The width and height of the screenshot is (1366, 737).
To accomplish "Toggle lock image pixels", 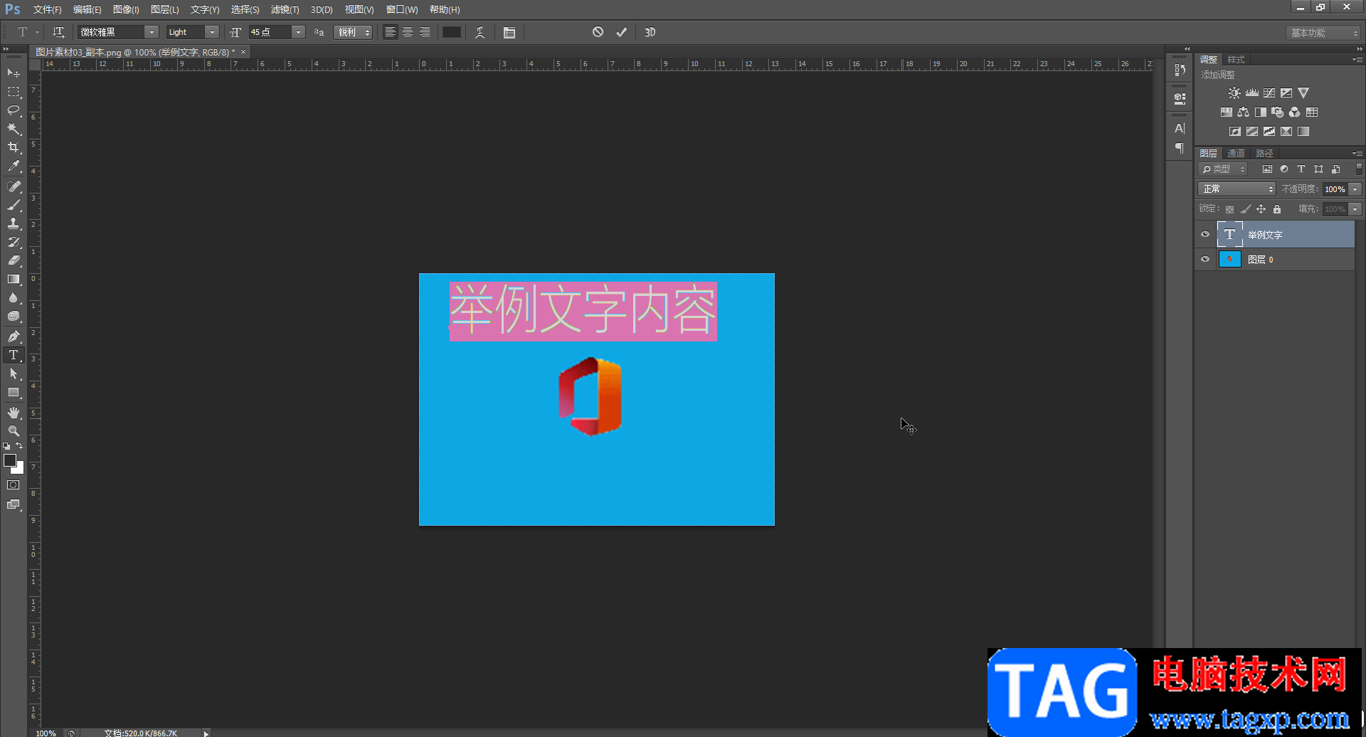I will (1245, 209).
